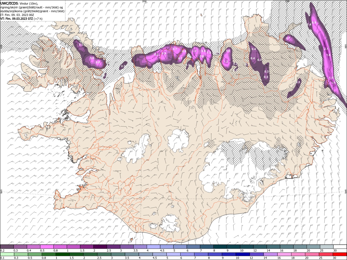347x260 pixels.
Task: Click the 'rigning/skúrir' legend description line
Action: point(32,7)
